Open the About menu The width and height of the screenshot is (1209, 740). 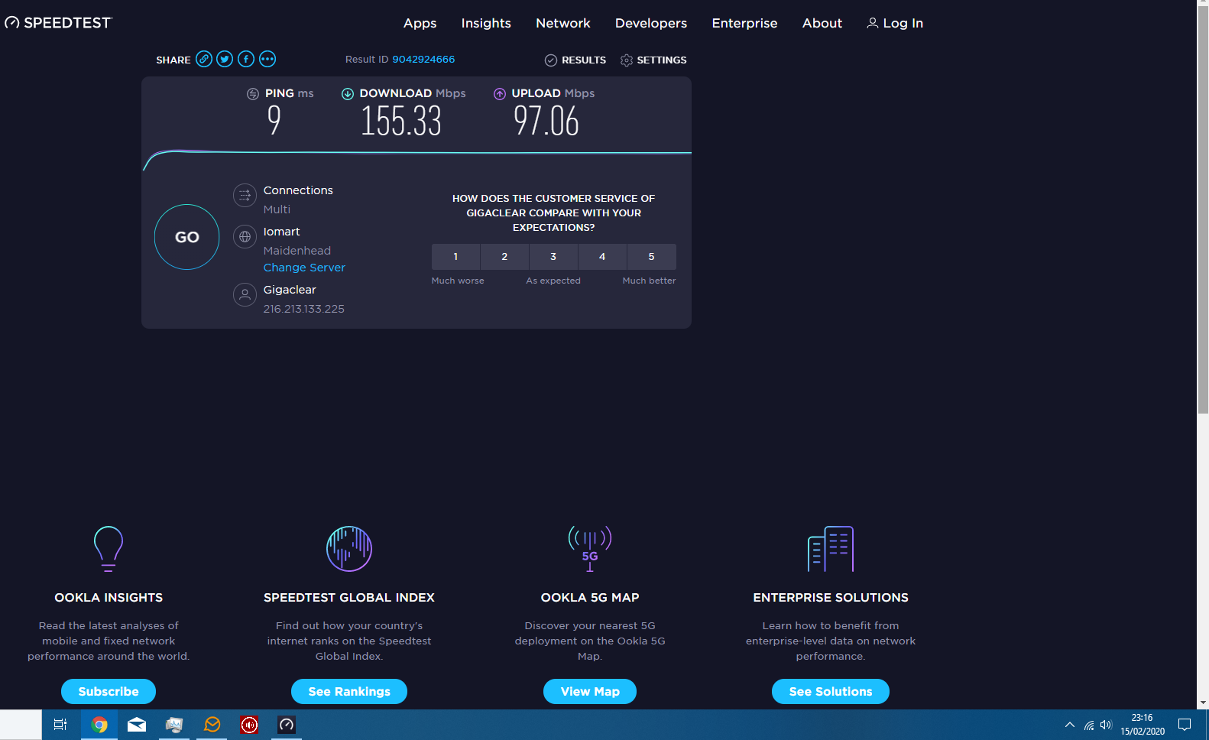pos(822,23)
